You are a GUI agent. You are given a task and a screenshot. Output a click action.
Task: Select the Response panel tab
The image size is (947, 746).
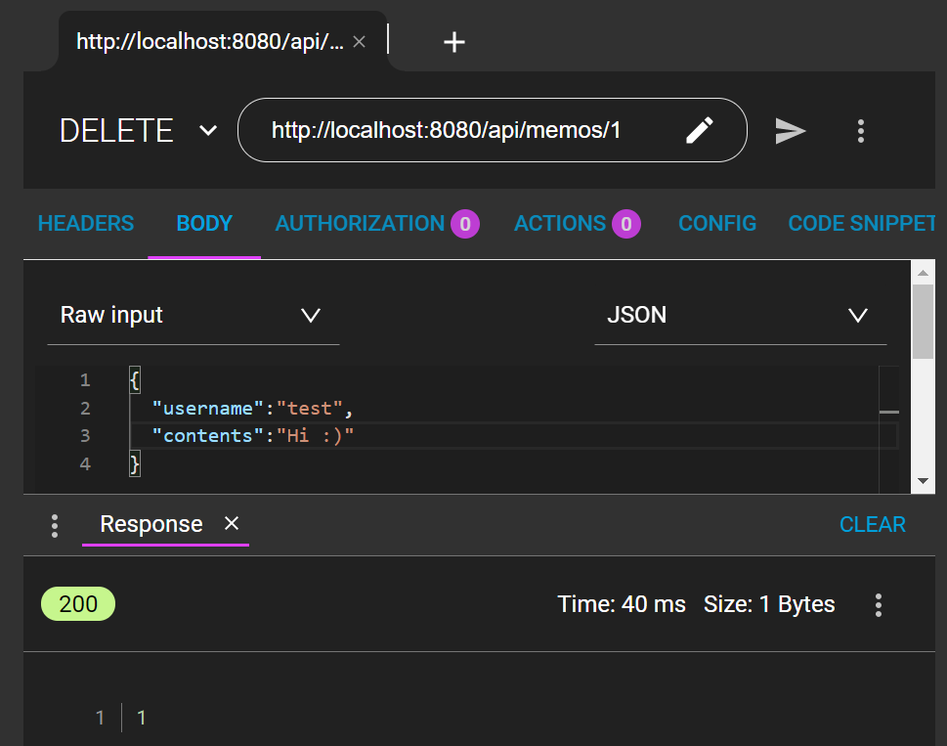tap(151, 524)
